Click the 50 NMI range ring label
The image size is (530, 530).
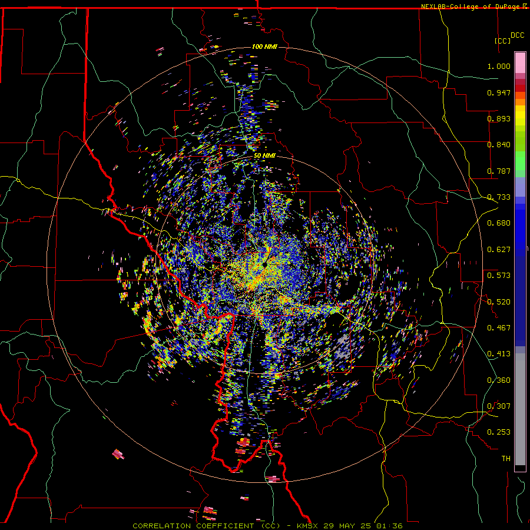point(264,156)
